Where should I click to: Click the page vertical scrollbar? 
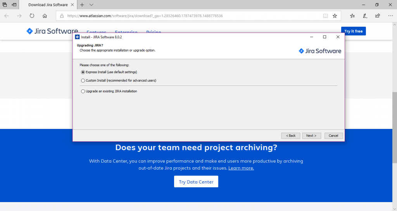(394, 128)
